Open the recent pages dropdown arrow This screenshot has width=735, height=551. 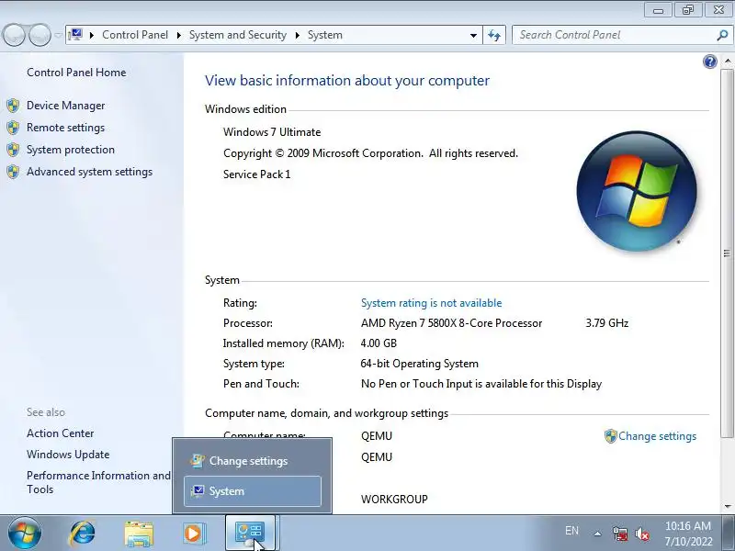click(x=58, y=35)
